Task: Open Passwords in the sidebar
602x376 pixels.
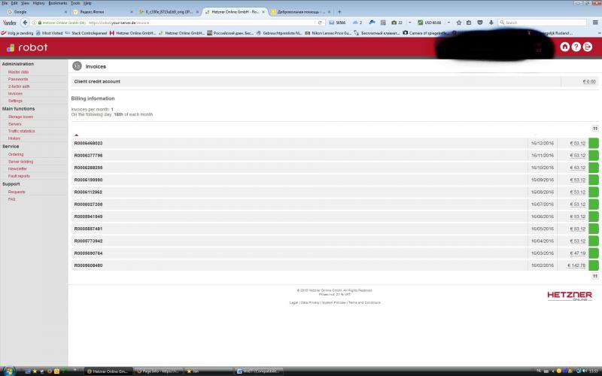Action: pos(18,79)
